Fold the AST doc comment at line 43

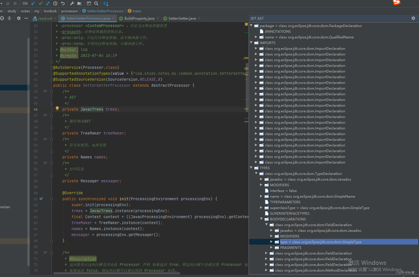52,92
